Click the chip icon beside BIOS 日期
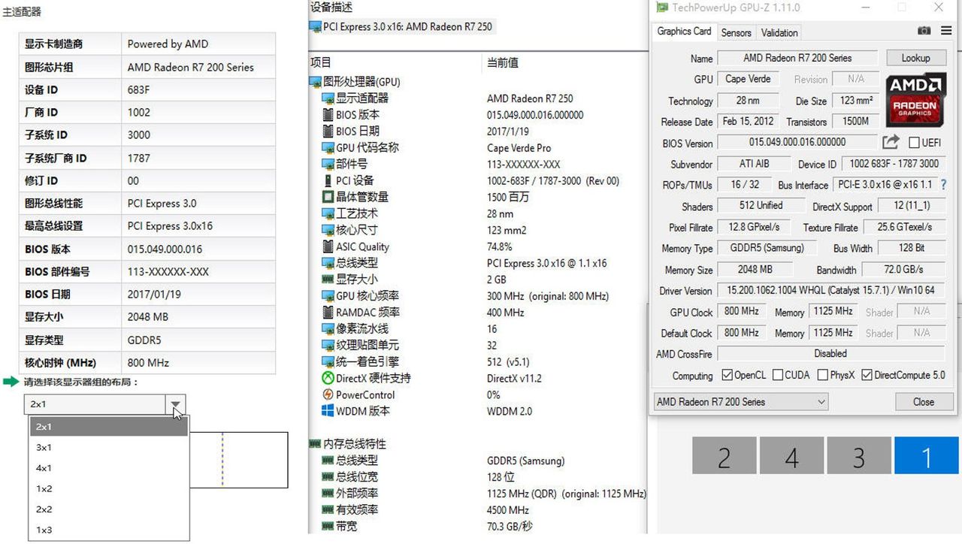Viewport: 962px width, 544px height. [x=328, y=131]
